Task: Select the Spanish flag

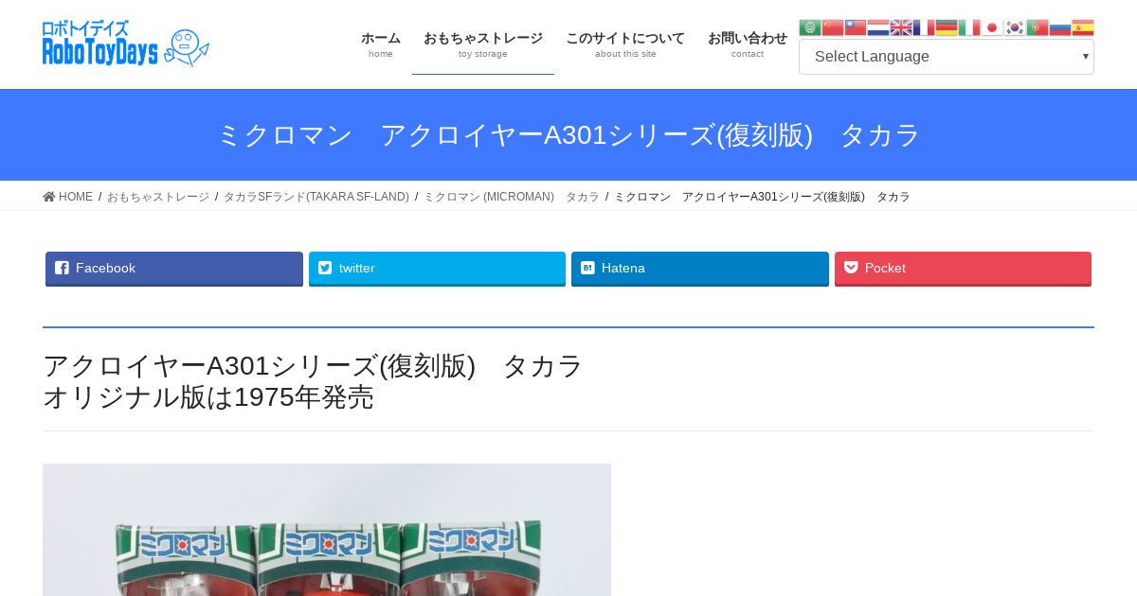Action: click(x=1083, y=27)
